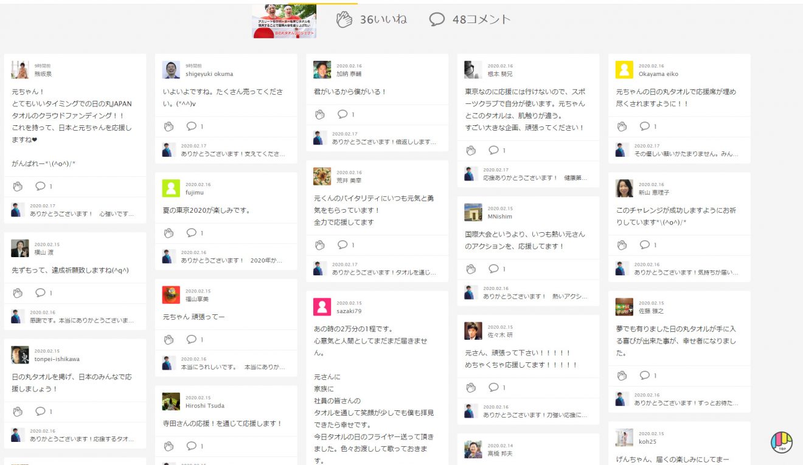Clap for shigeyuki okuma's comment
Screen dimensions: 803x465
click(x=169, y=126)
